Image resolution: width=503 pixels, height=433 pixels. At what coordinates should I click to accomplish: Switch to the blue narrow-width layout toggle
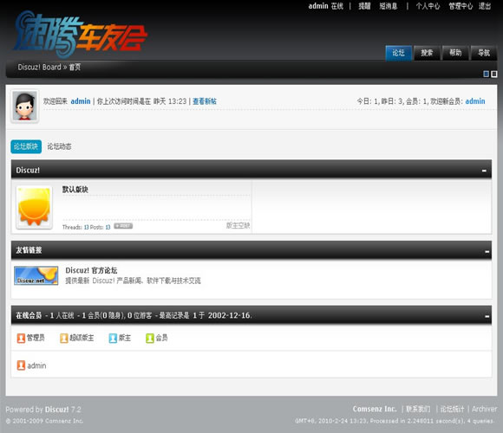(x=486, y=74)
